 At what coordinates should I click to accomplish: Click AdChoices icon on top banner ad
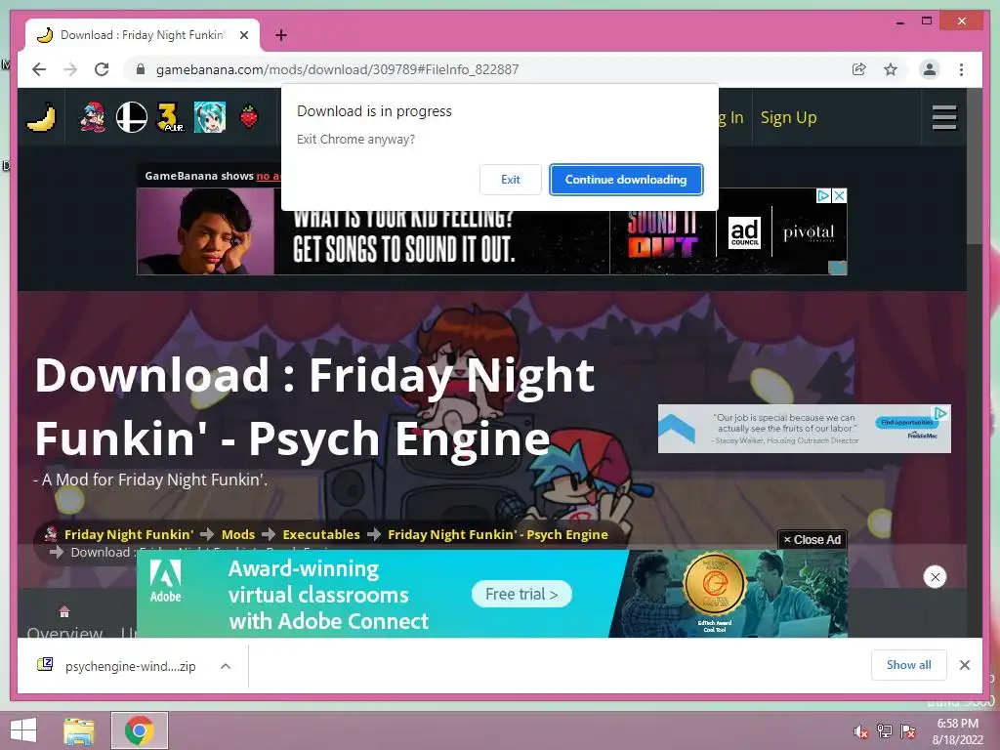(824, 195)
